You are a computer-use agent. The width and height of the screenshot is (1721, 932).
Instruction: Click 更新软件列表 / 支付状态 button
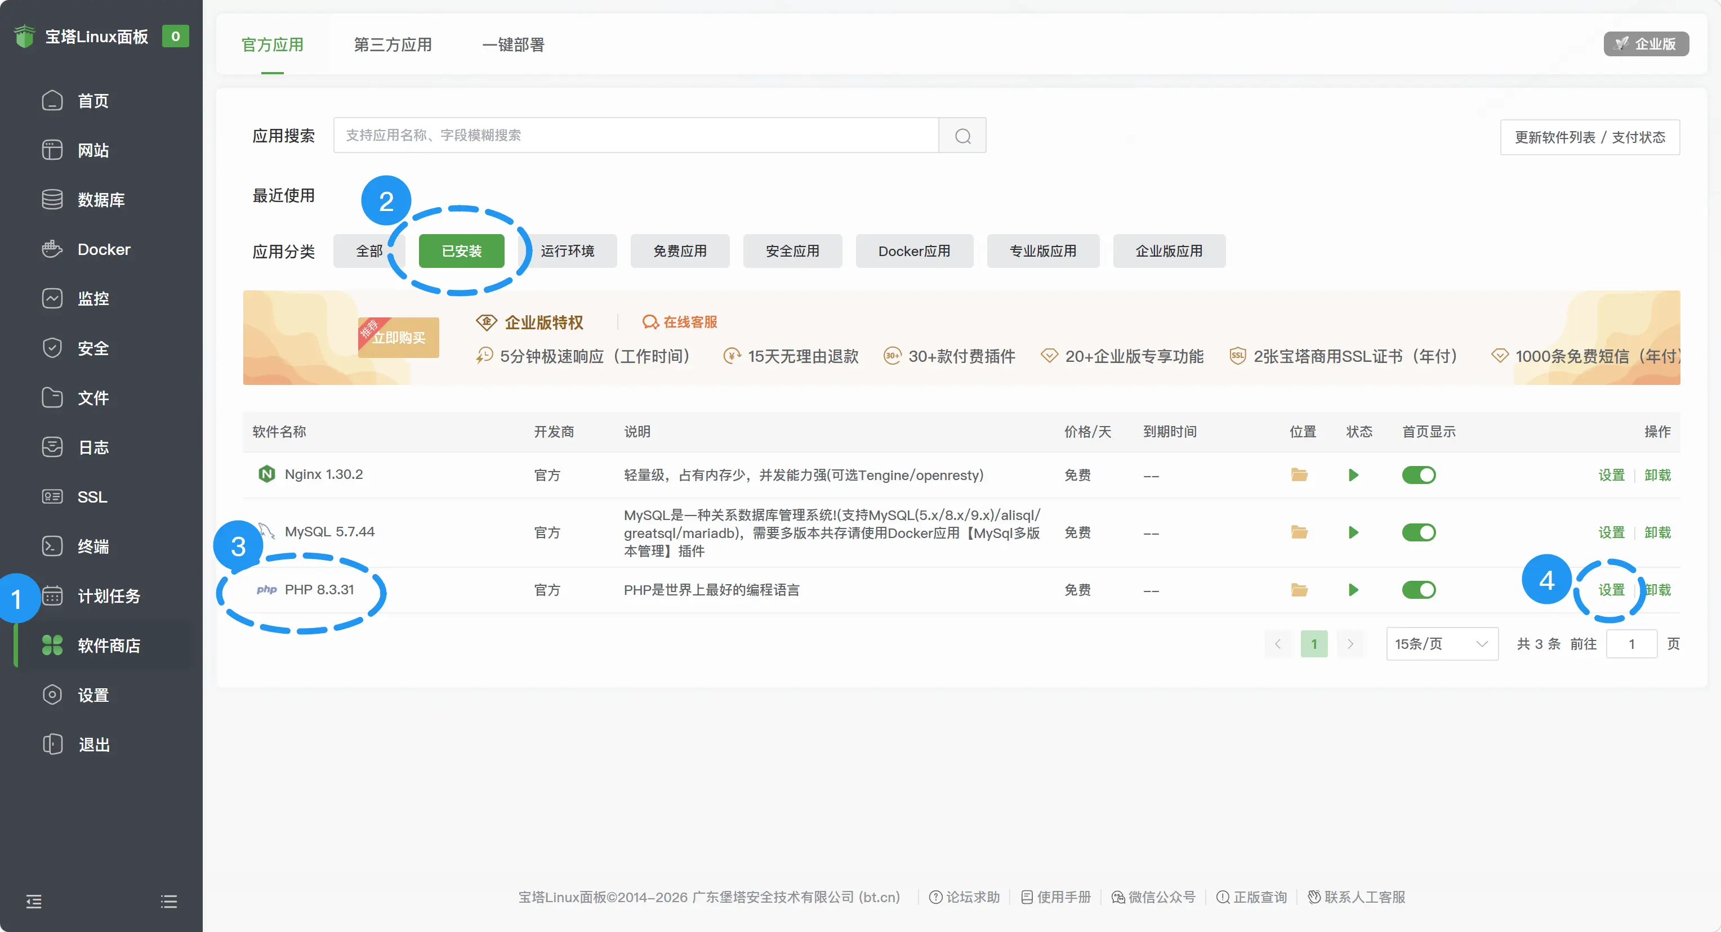pos(1590,137)
